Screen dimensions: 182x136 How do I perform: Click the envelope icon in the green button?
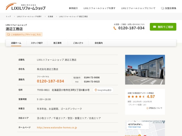[154, 27]
